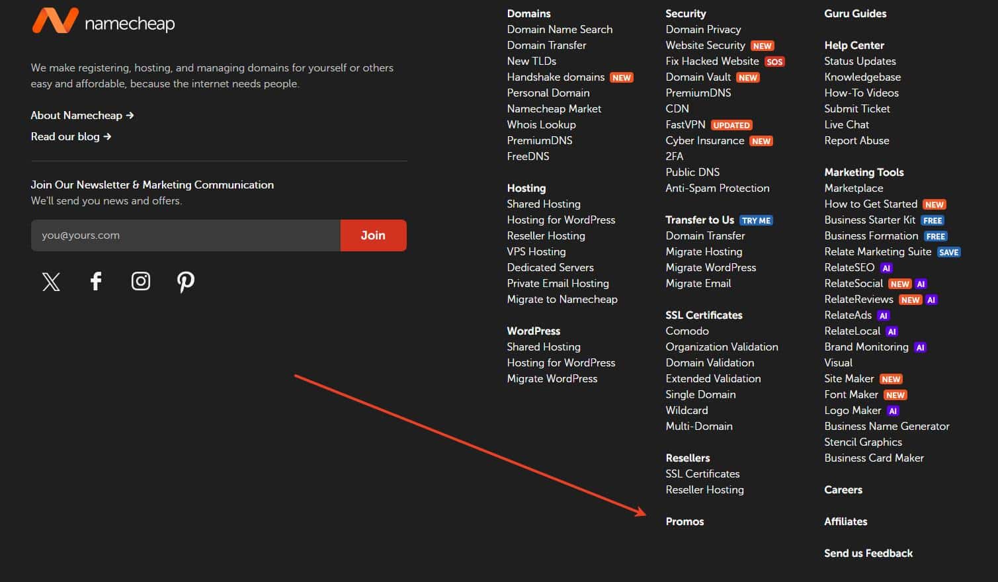Open Live Chat in Help Center
Screen dimensions: 998x582
pyautogui.click(x=846, y=124)
